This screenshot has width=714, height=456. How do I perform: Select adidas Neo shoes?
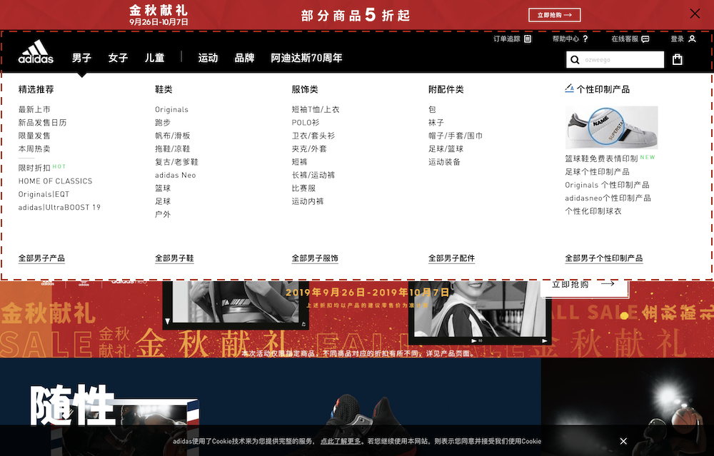pos(176,176)
